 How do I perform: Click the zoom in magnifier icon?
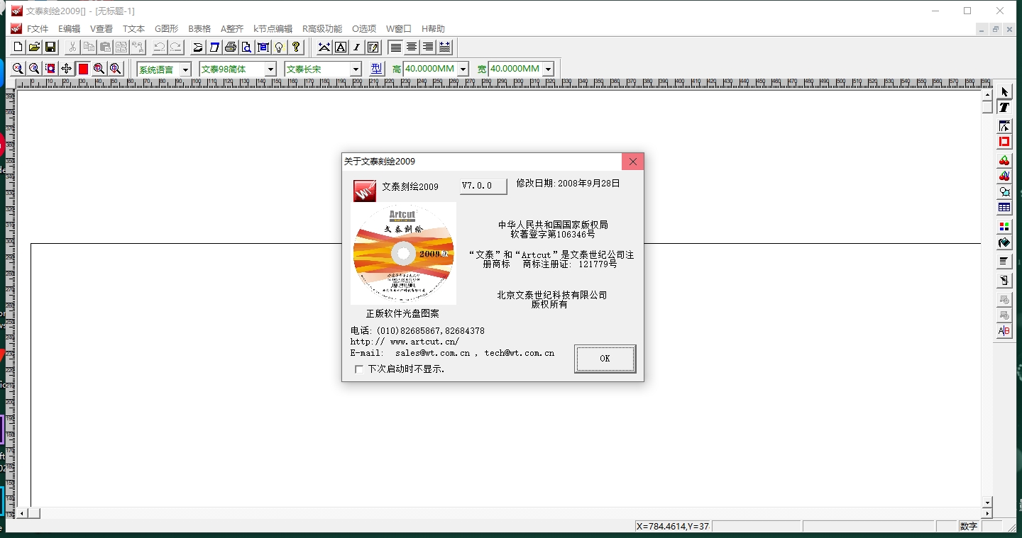18,69
